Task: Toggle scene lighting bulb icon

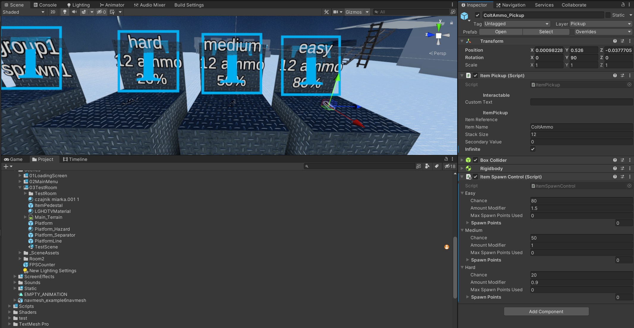Action: [65, 12]
